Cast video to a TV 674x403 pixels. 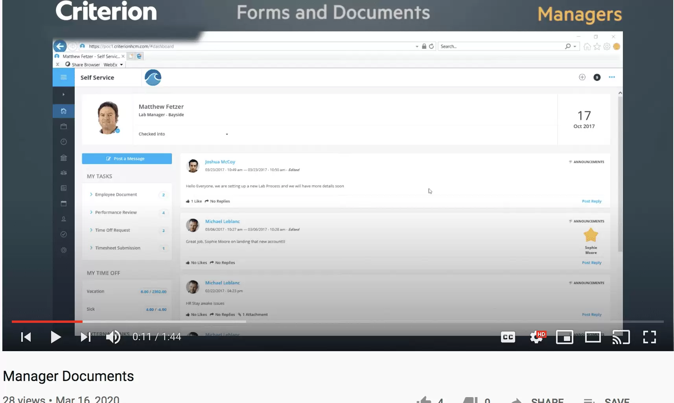(x=621, y=337)
